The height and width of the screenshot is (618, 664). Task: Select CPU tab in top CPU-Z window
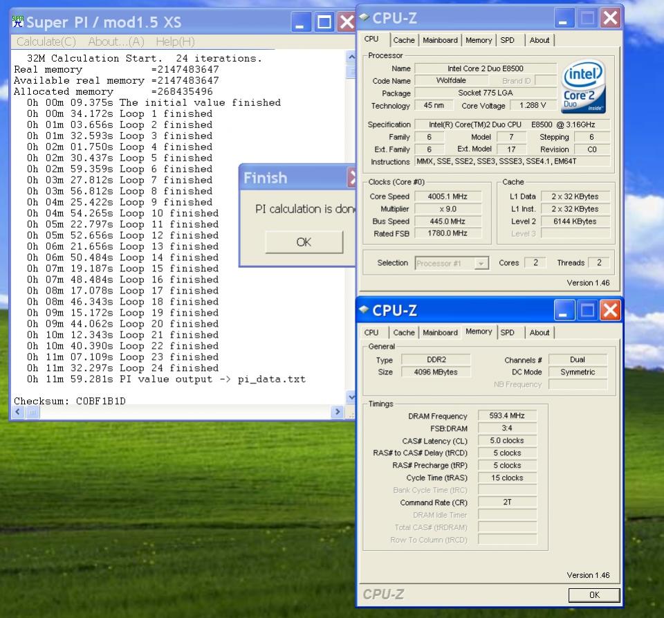point(371,39)
